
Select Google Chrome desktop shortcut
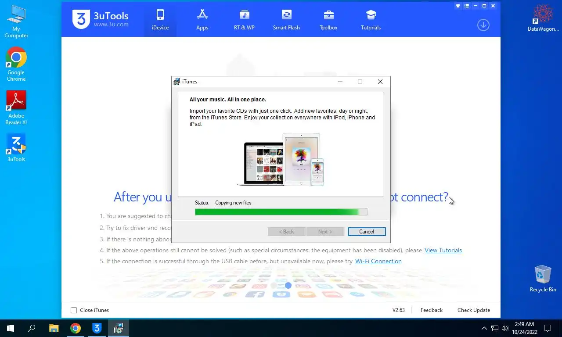[16, 64]
